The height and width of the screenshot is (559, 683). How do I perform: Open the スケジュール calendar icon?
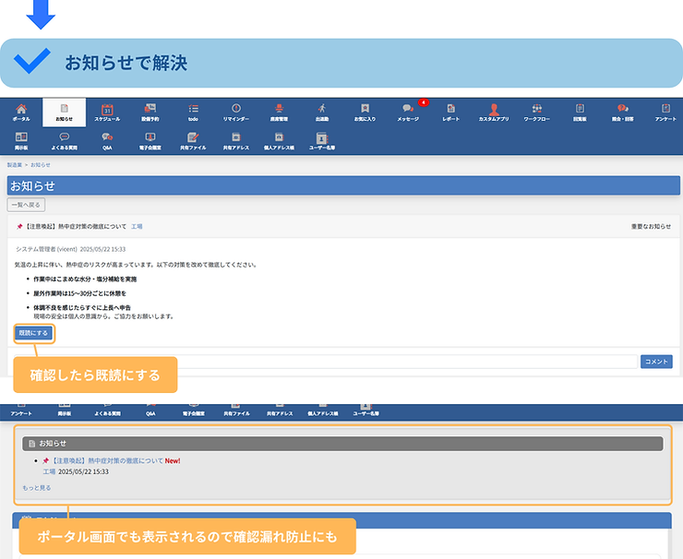point(107,112)
